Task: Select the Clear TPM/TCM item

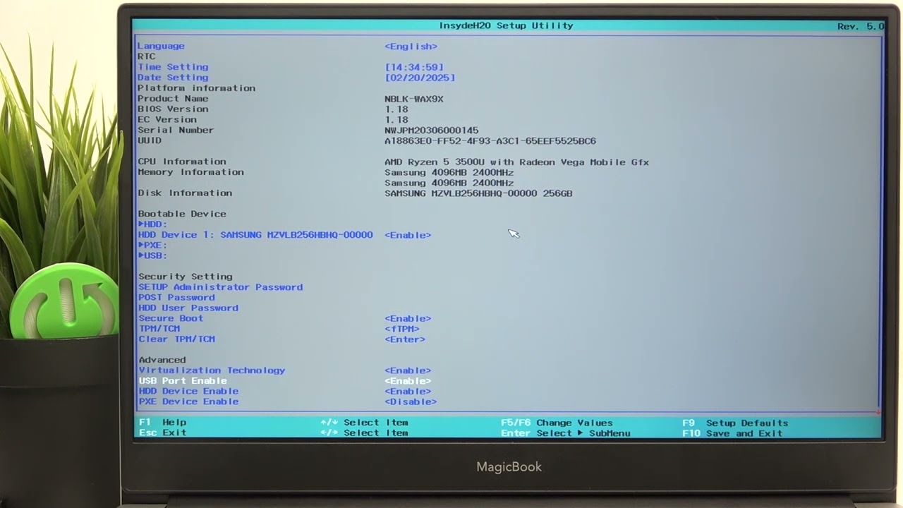Action: click(x=176, y=339)
